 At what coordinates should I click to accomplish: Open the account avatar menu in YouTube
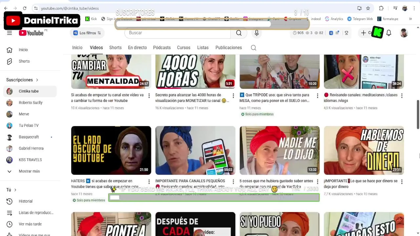404,33
